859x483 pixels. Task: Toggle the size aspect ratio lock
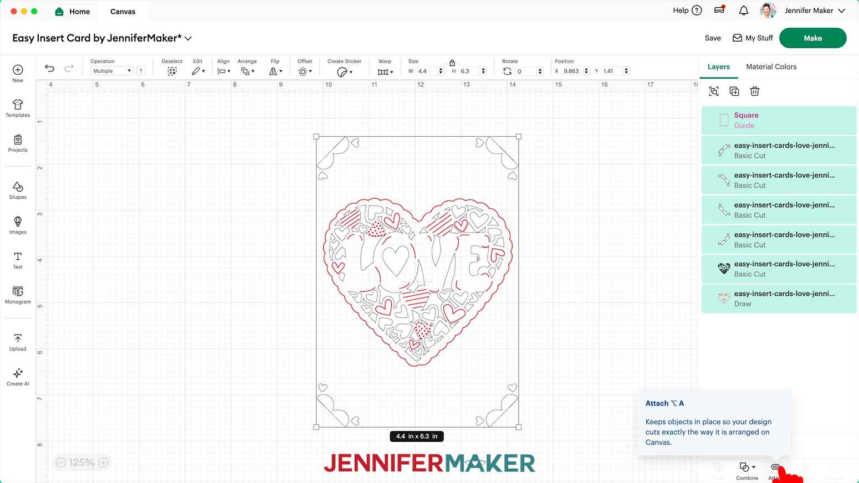tap(452, 63)
